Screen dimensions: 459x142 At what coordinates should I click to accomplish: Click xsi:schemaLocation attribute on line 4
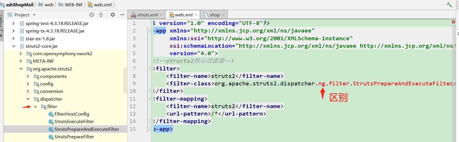[x=201, y=46]
